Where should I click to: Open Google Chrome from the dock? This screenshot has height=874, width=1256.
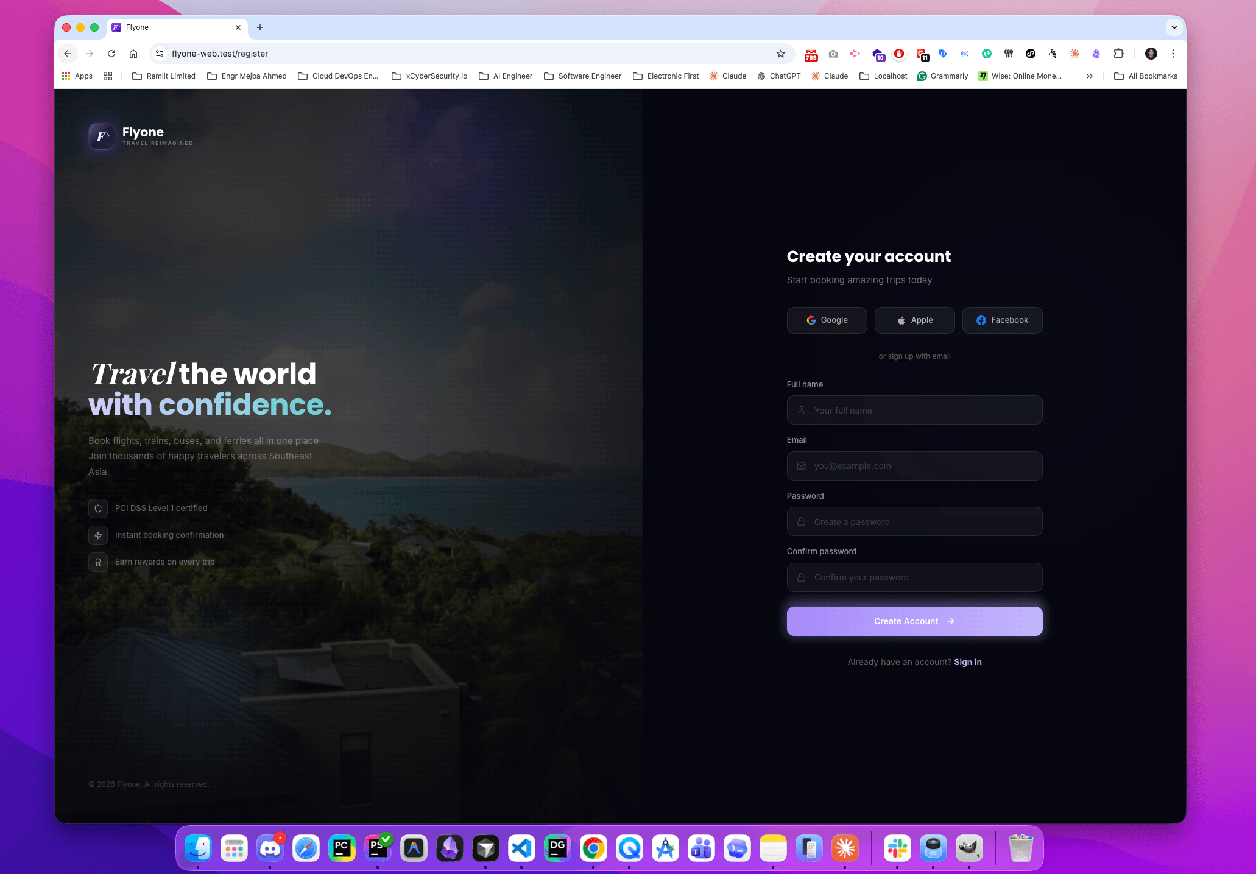point(593,848)
